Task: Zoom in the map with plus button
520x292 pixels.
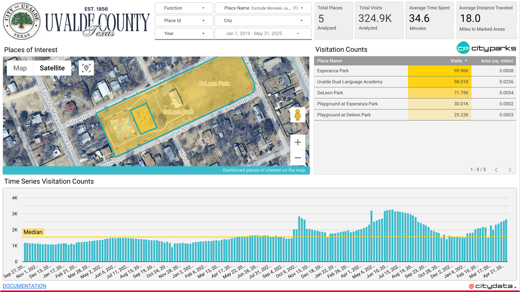Action: tap(298, 142)
